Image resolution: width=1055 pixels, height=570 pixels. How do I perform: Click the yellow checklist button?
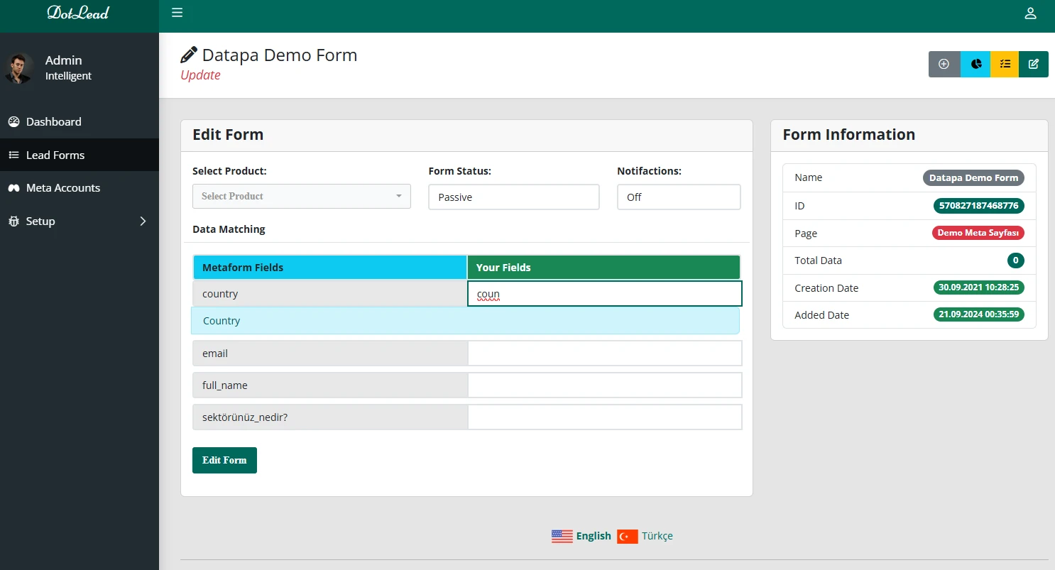[1005, 64]
